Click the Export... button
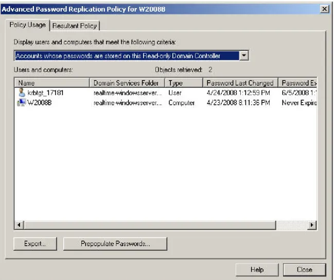This screenshot has width=334, height=280. pos(35,244)
